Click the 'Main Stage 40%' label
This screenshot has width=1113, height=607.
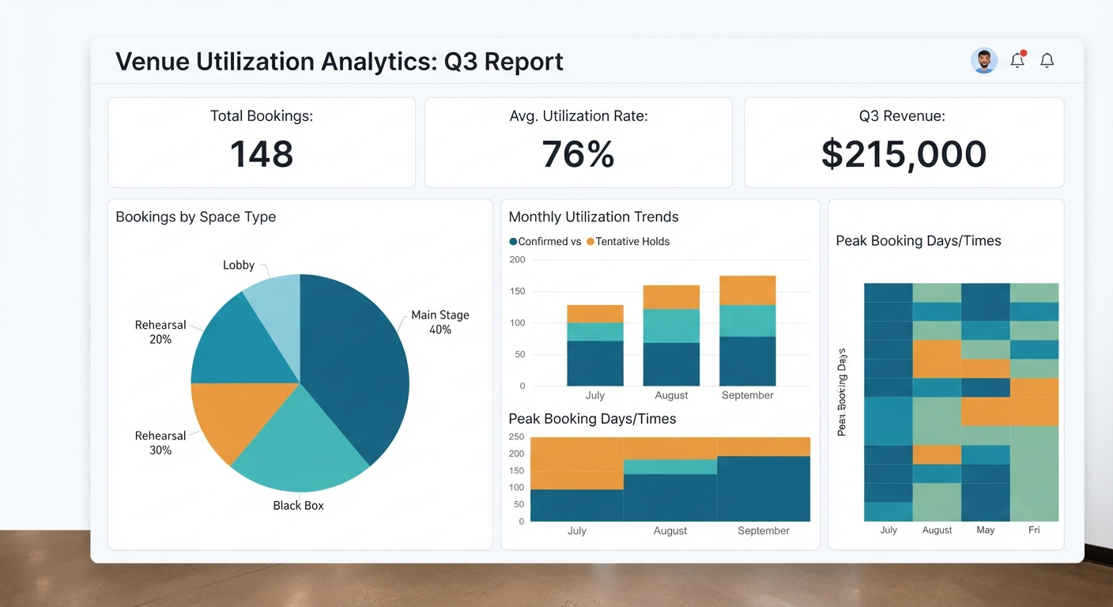440,322
